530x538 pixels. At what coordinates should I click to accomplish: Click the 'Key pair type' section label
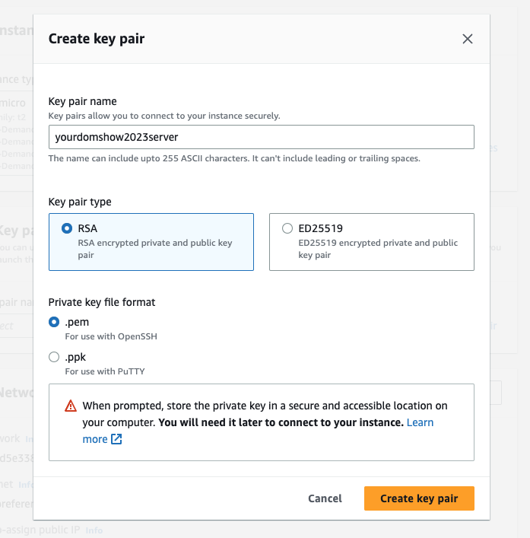coord(80,202)
